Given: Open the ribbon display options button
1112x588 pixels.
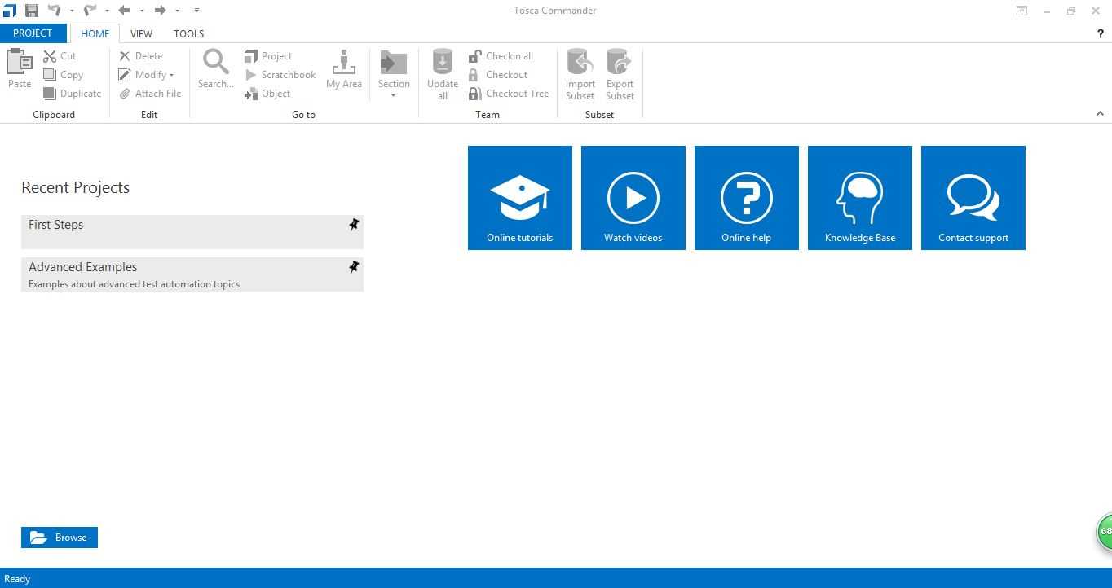Looking at the screenshot, I should 1022,11.
